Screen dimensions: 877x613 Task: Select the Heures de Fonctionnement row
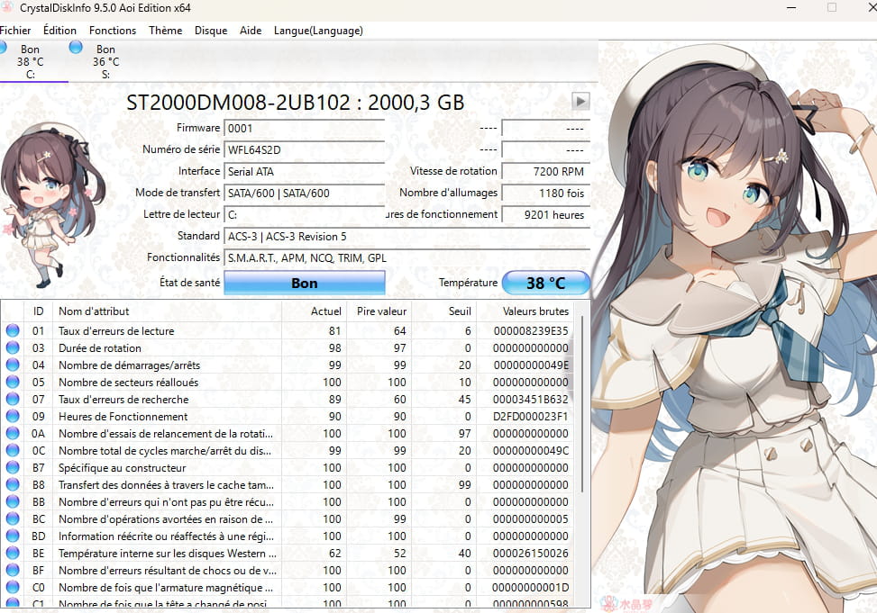click(x=288, y=416)
